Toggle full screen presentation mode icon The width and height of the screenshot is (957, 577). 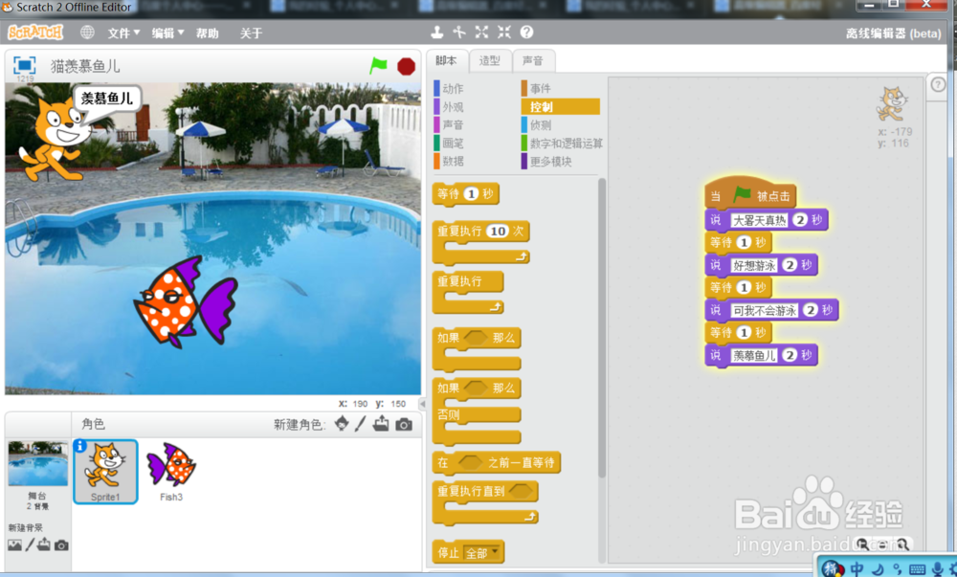(25, 65)
